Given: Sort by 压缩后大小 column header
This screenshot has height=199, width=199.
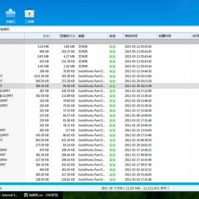Looking at the screenshot, I should (x=64, y=36).
